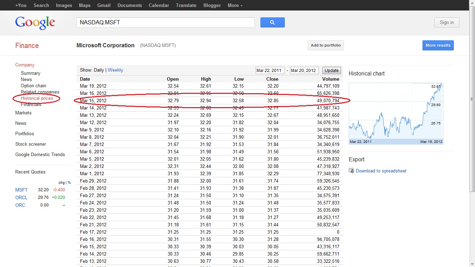Click Add to portfolio button
This screenshot has height=267, width=475.
(x=325, y=45)
